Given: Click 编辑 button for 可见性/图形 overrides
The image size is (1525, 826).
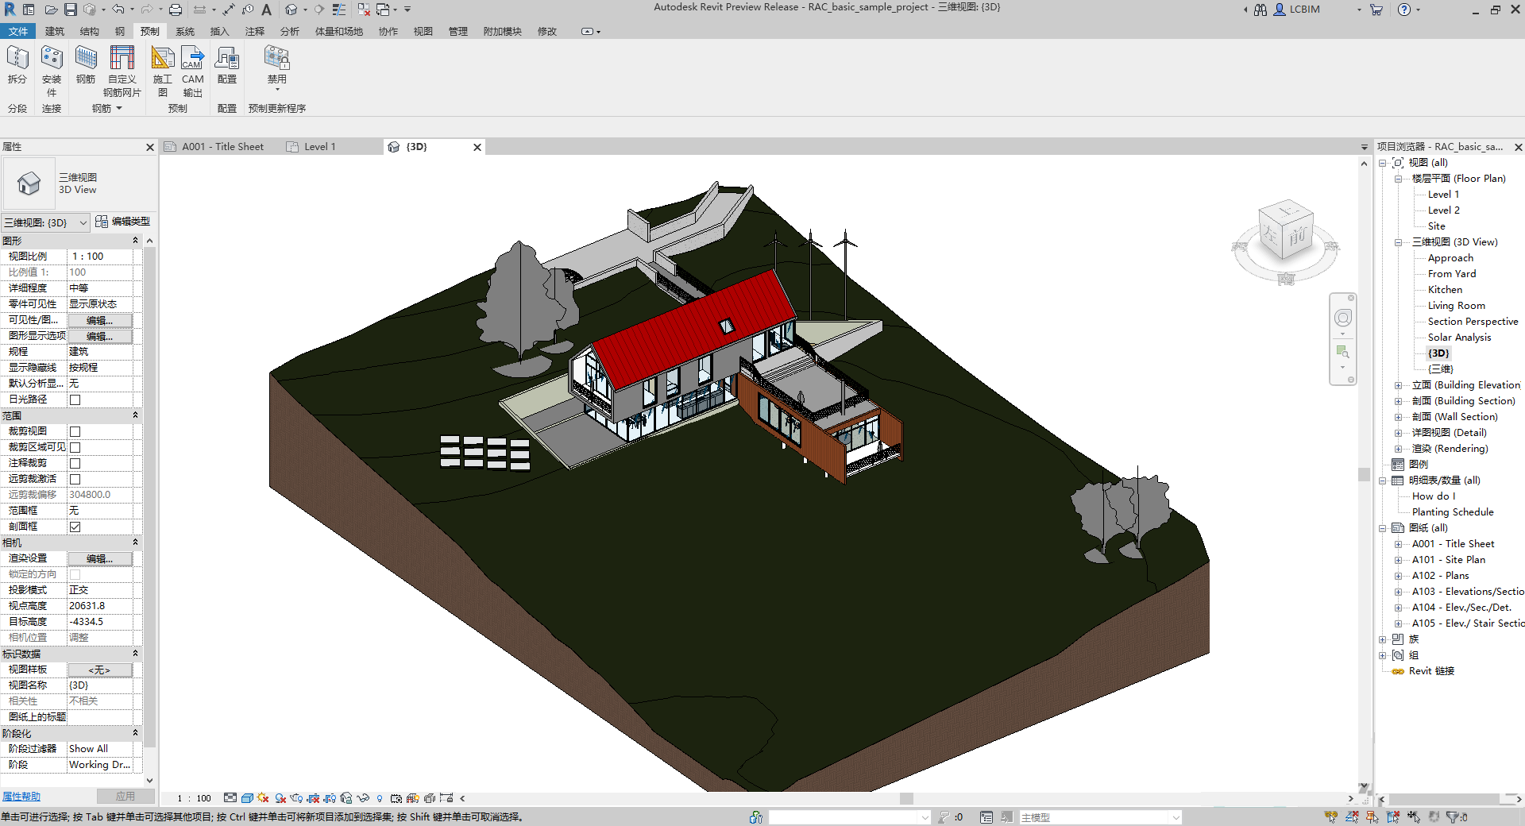Looking at the screenshot, I should (x=99, y=320).
